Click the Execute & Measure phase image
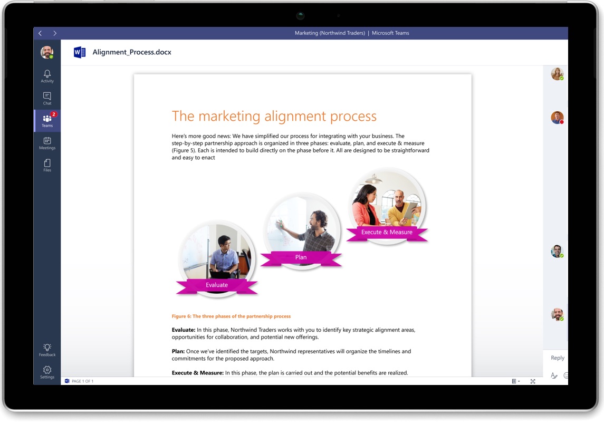The width and height of the screenshot is (604, 424). pos(387,206)
